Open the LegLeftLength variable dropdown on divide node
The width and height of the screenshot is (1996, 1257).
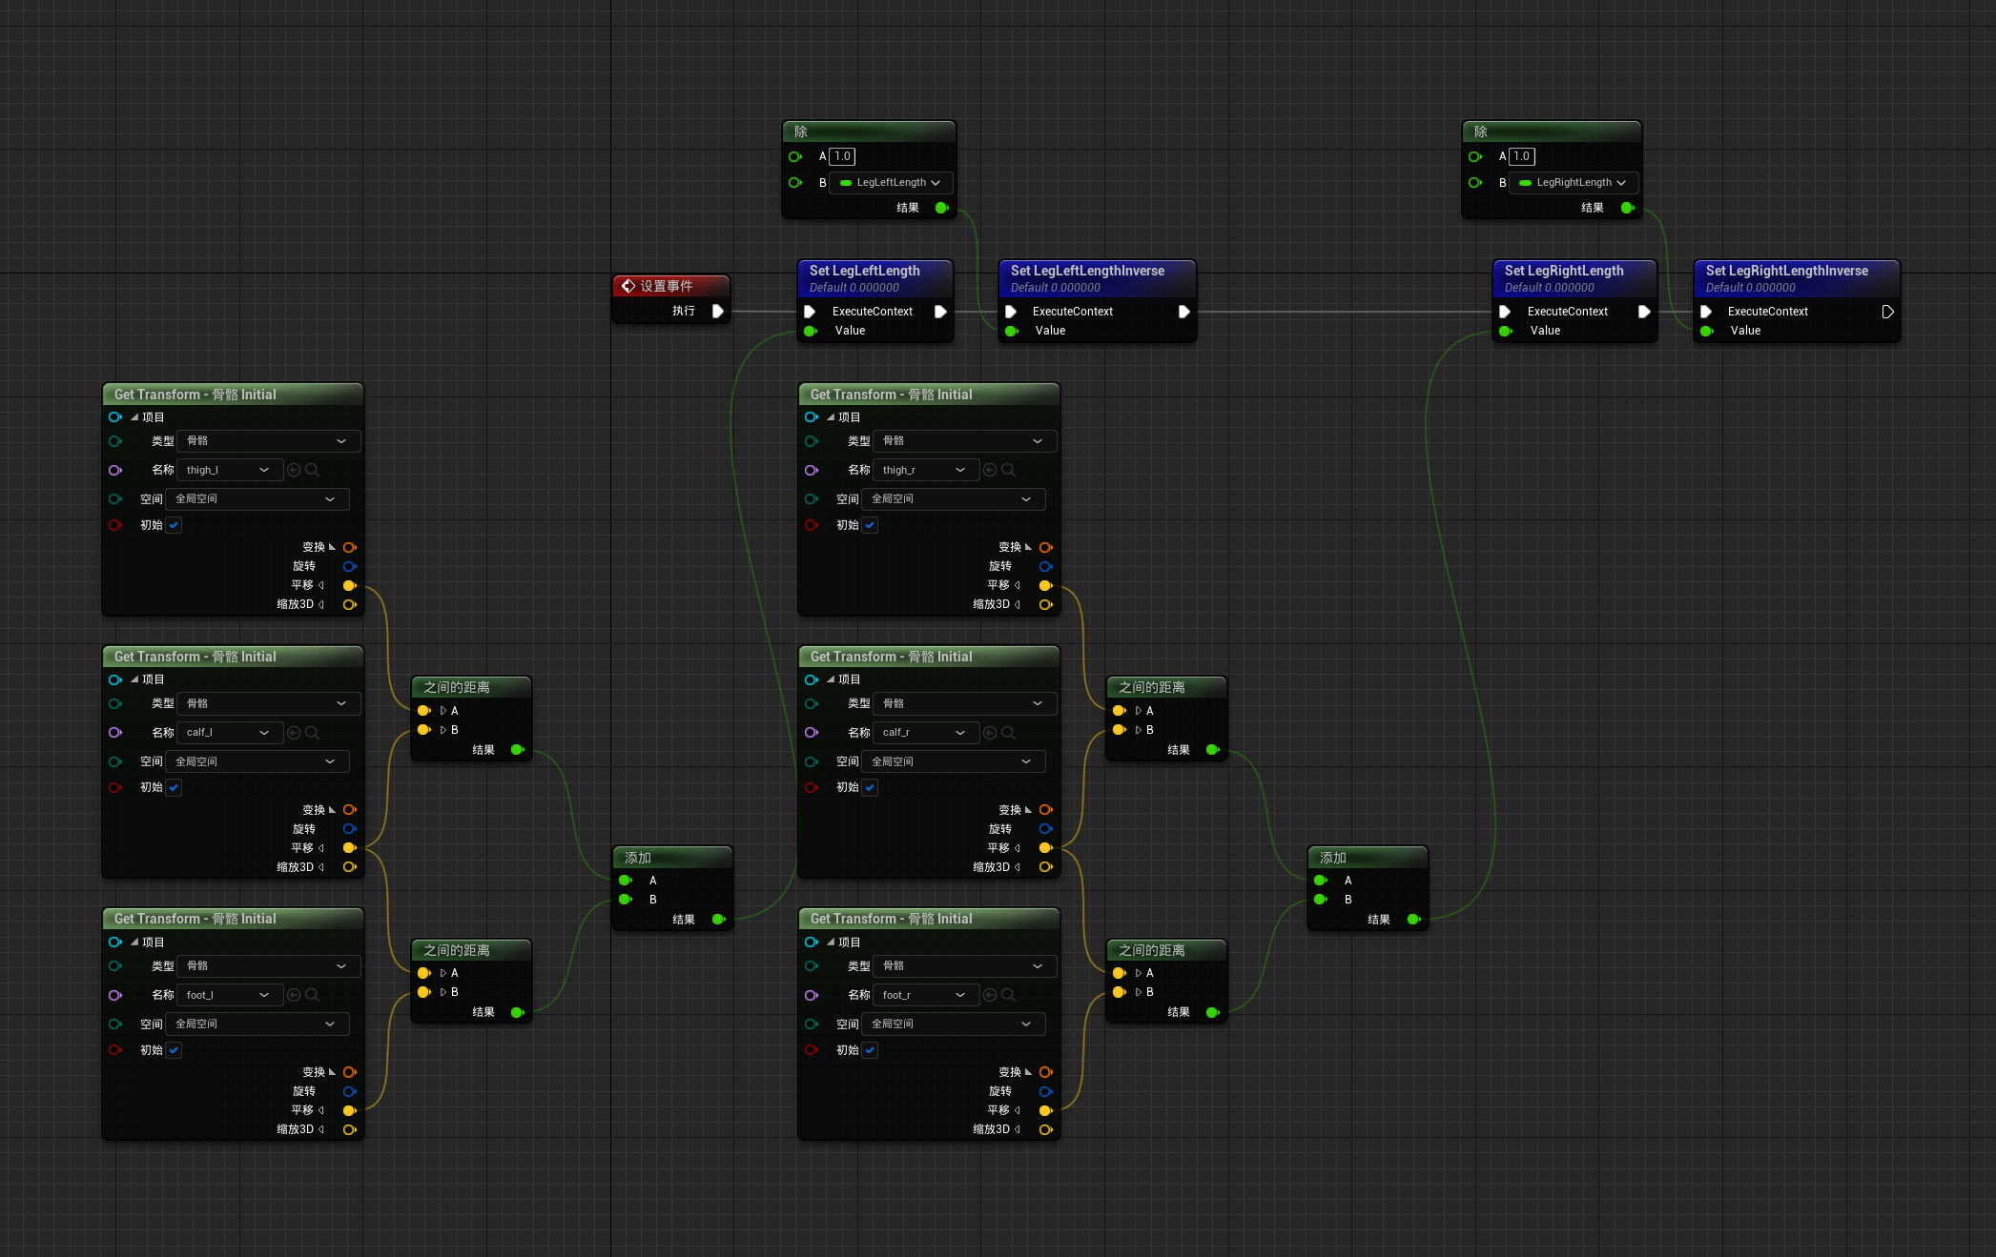tap(892, 182)
